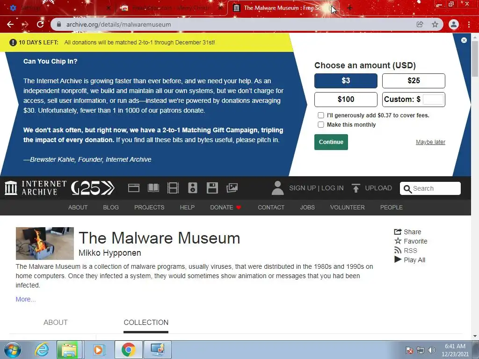Open Chrome three-dot menu
The height and width of the screenshot is (359, 479).
[469, 24]
